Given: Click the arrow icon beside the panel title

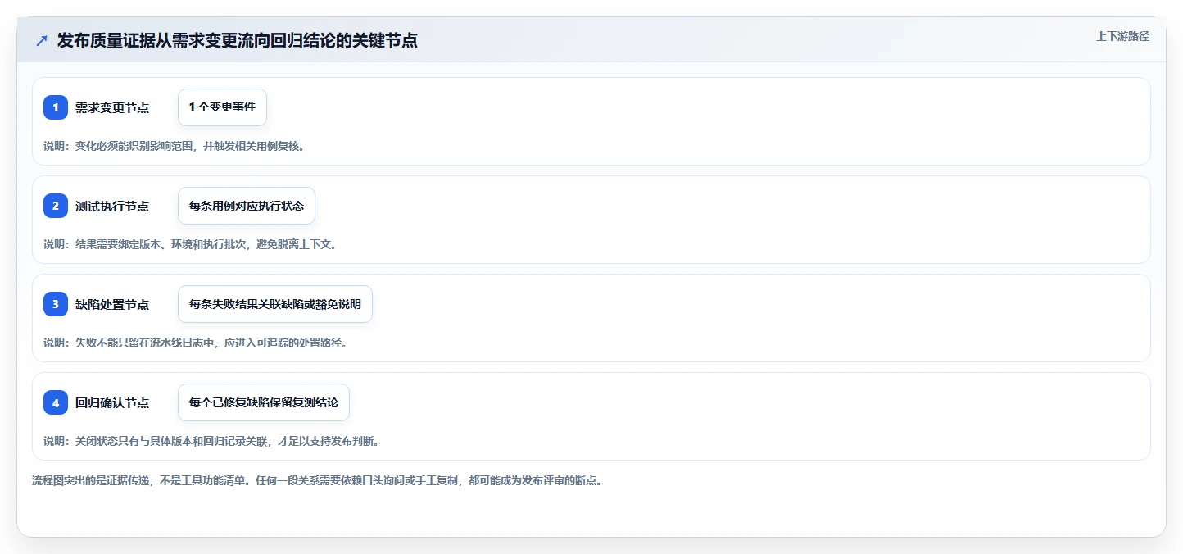Looking at the screenshot, I should (x=42, y=41).
